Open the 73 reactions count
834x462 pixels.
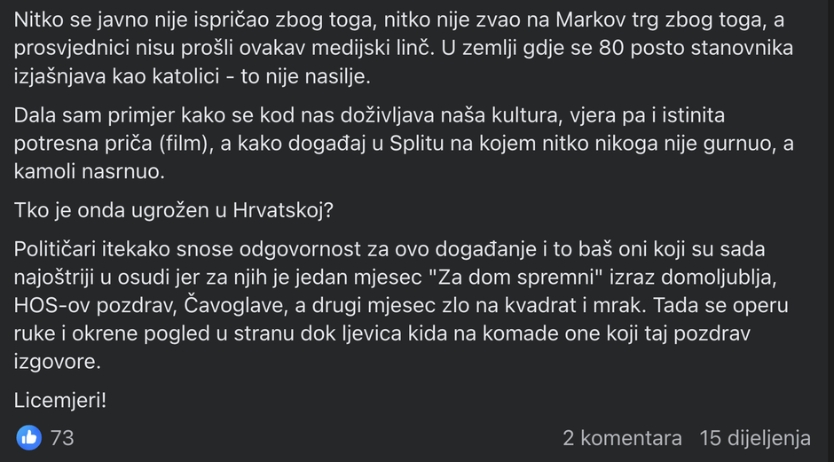pyautogui.click(x=62, y=437)
